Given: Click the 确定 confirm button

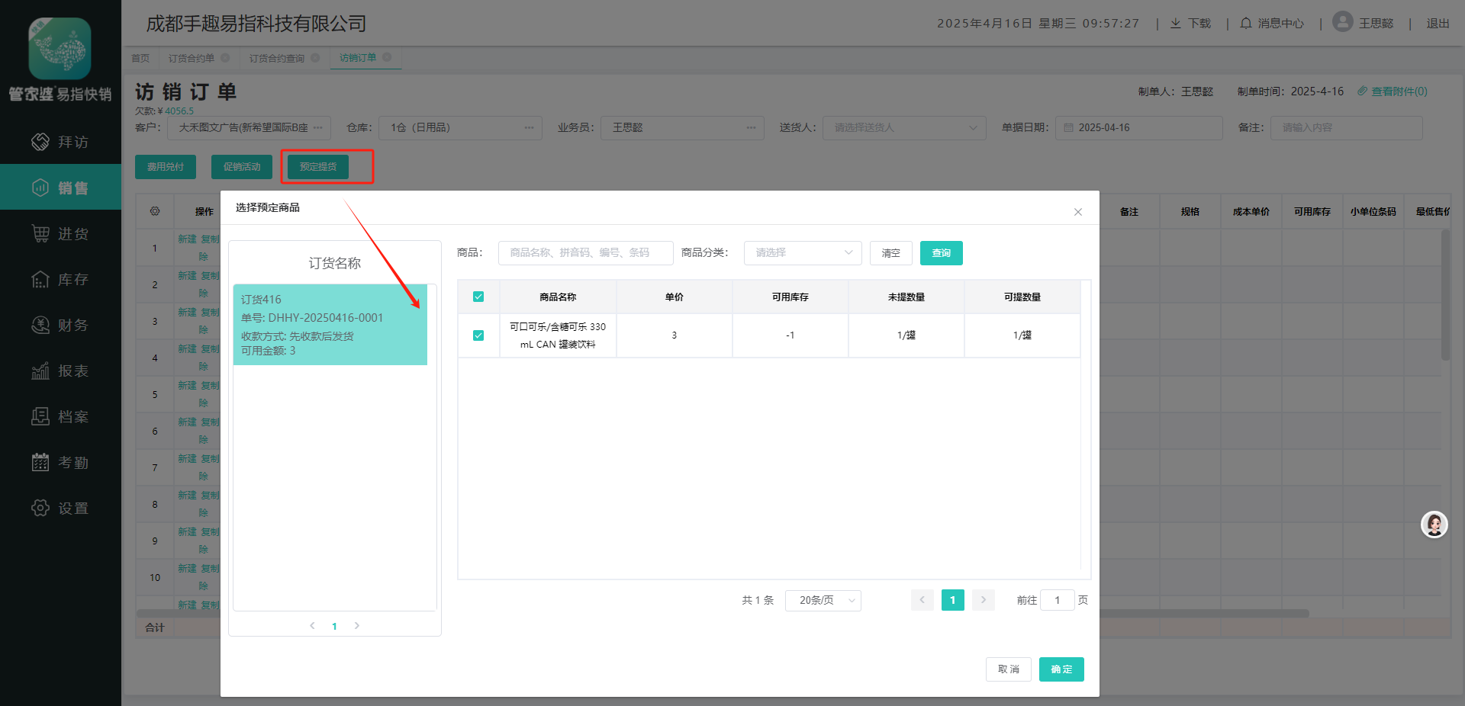Looking at the screenshot, I should coord(1061,669).
